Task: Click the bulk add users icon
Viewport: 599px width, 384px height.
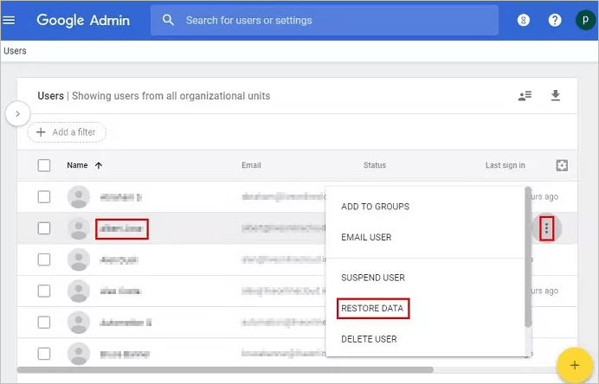Action: [525, 96]
